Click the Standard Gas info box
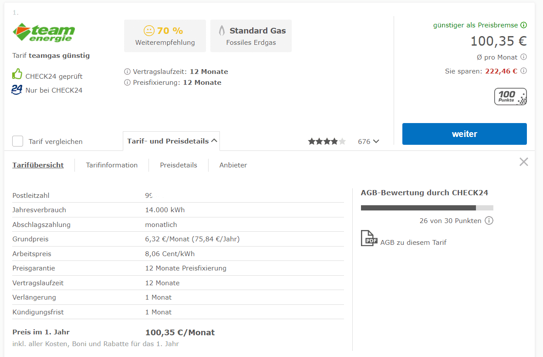The width and height of the screenshot is (543, 357). 251,36
